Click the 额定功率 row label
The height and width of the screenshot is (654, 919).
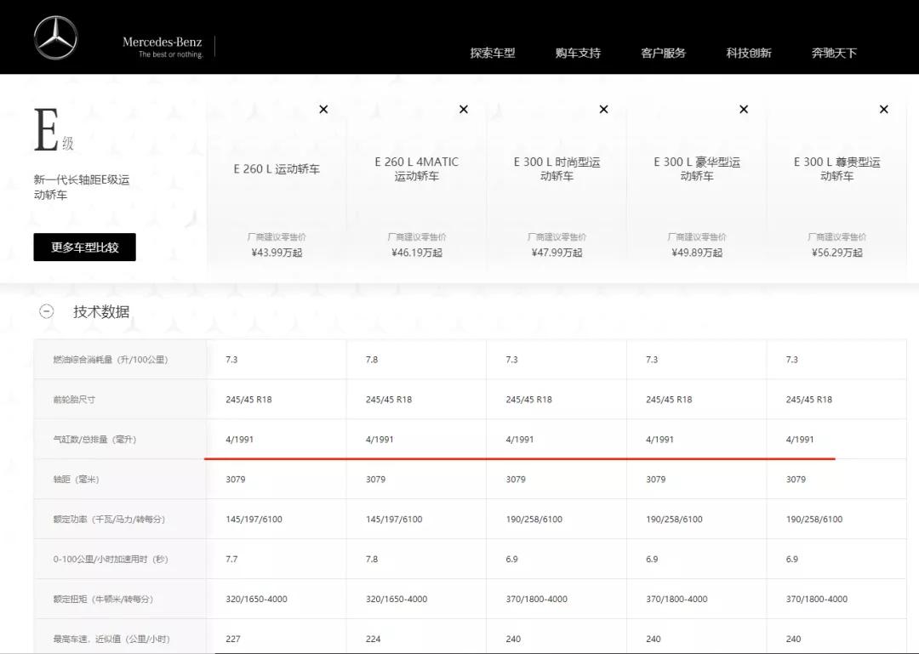coord(109,520)
